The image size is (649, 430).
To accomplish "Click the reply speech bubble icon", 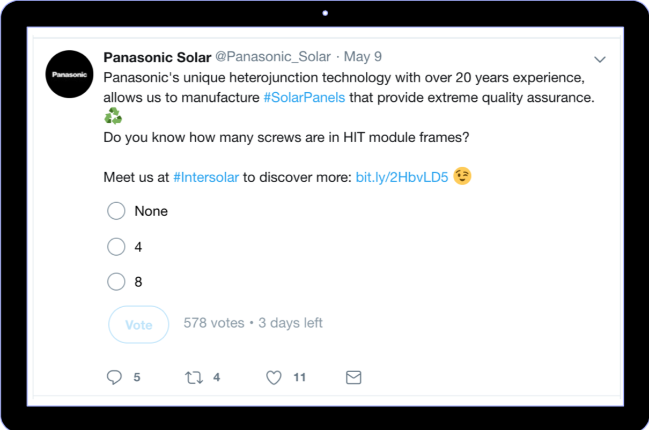I will pyautogui.click(x=114, y=377).
